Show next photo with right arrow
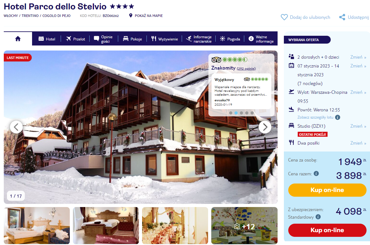 [x=265, y=127]
